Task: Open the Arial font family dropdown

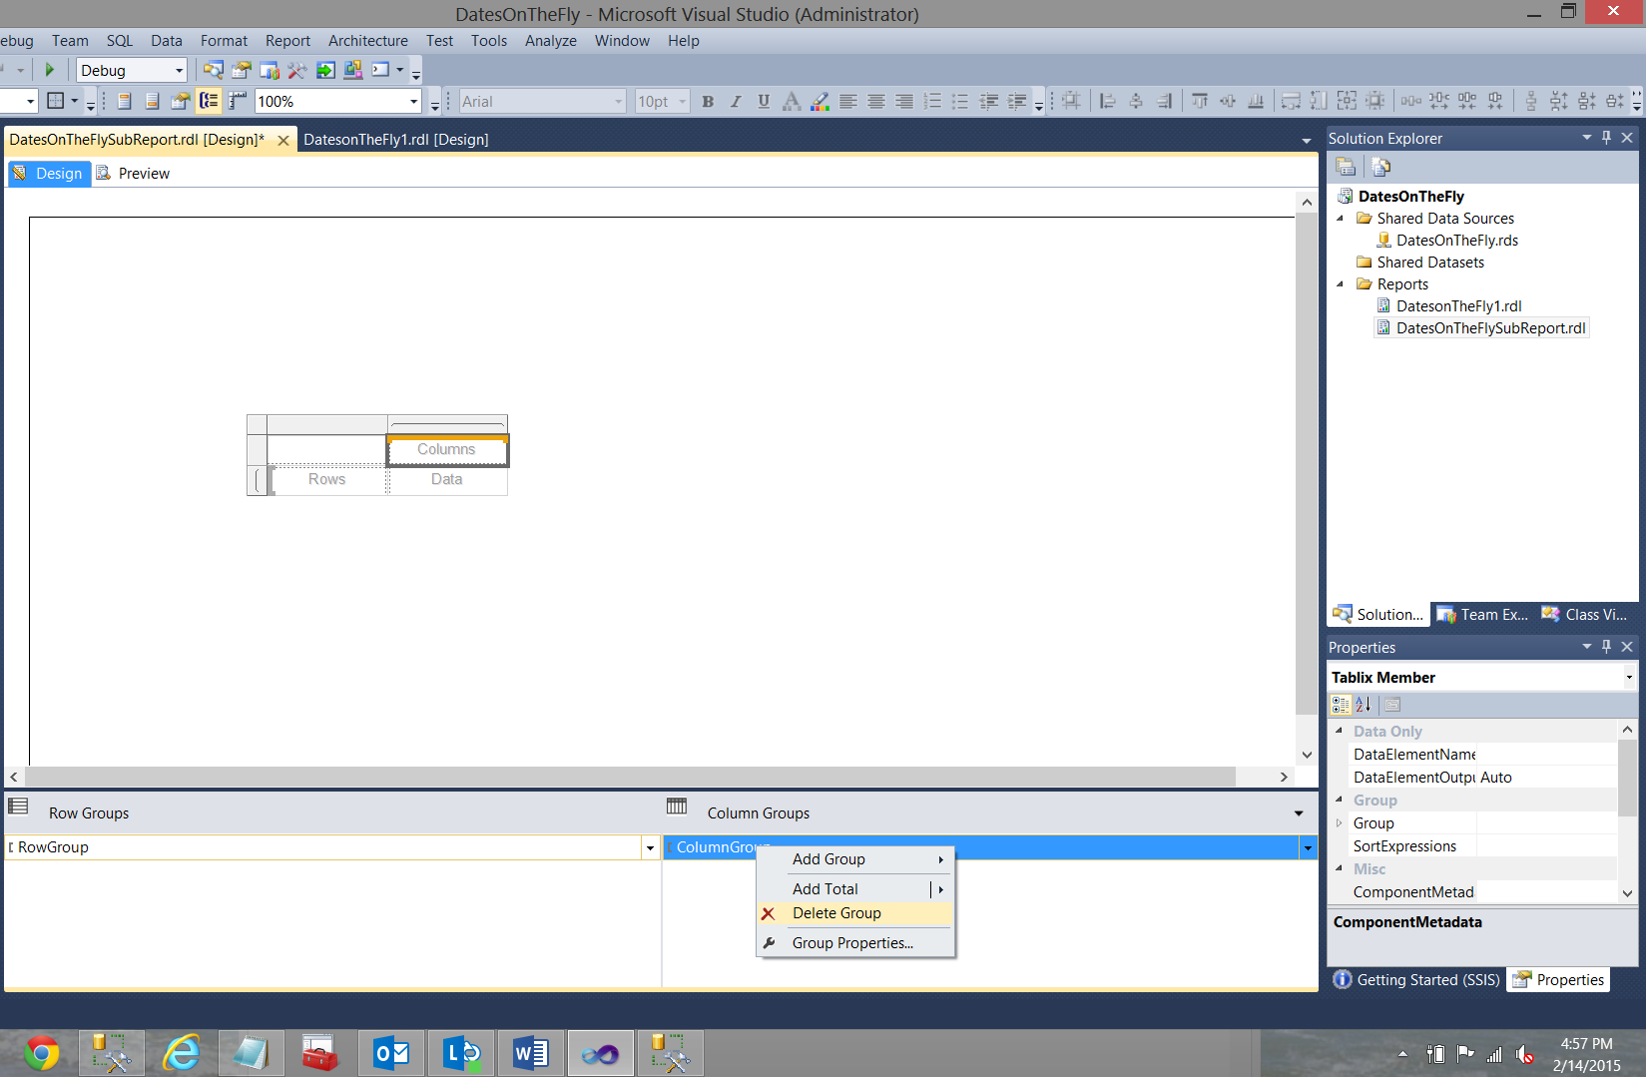Action: (618, 102)
